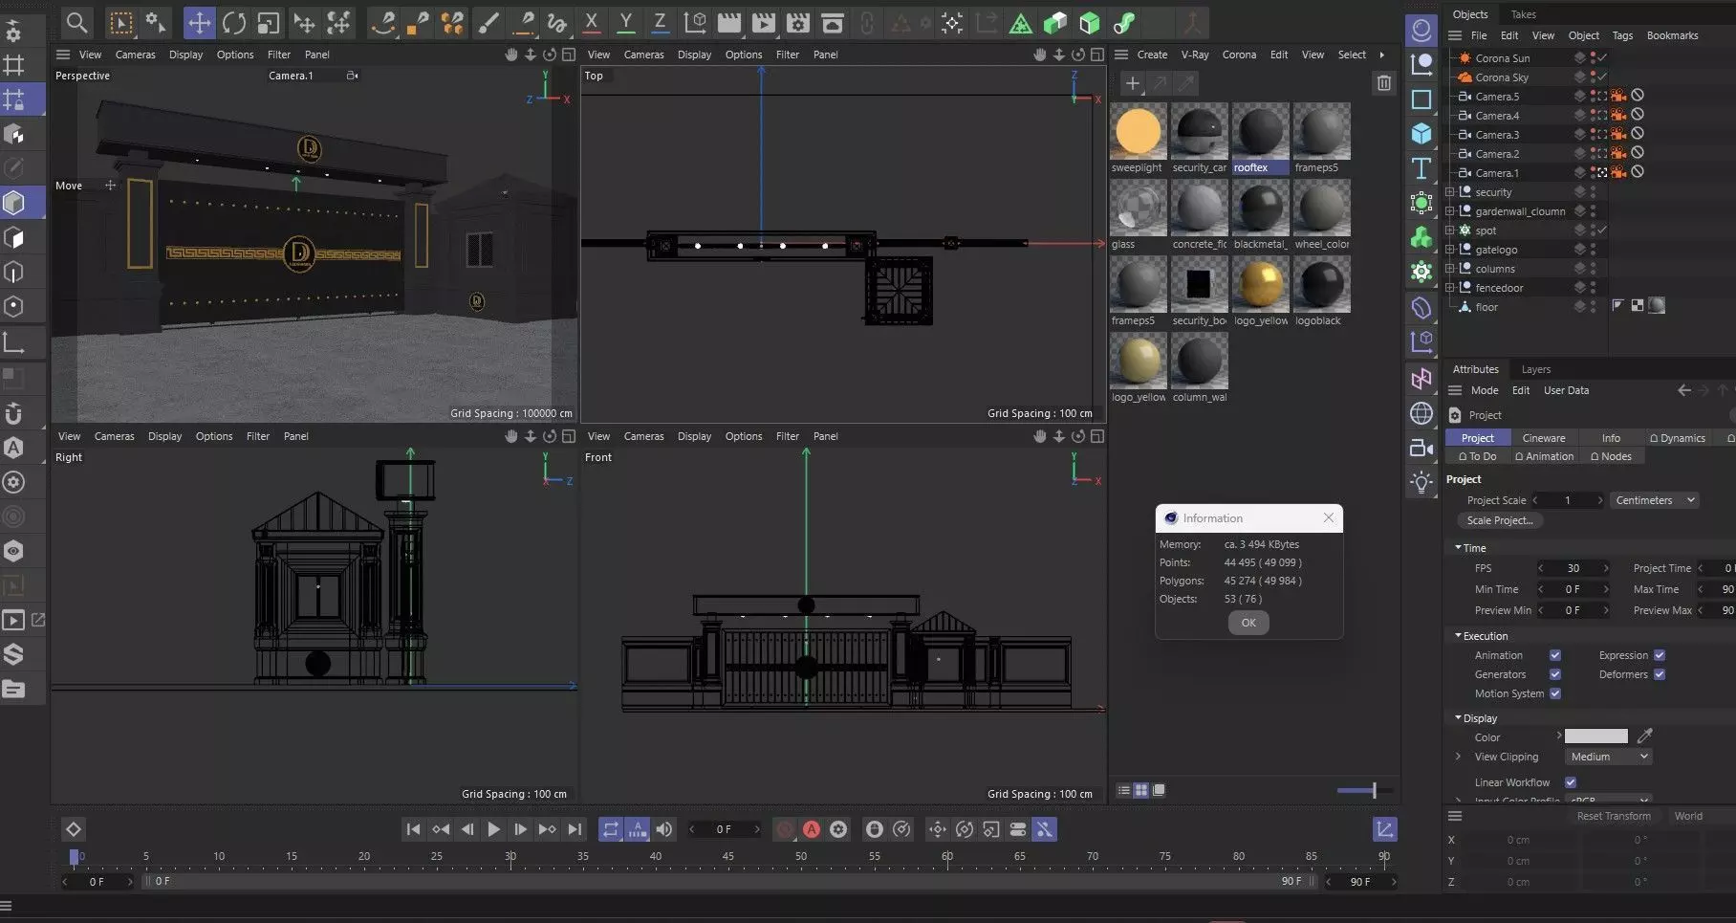
Task: Toggle Autokeying in the timeline
Action: click(812, 829)
